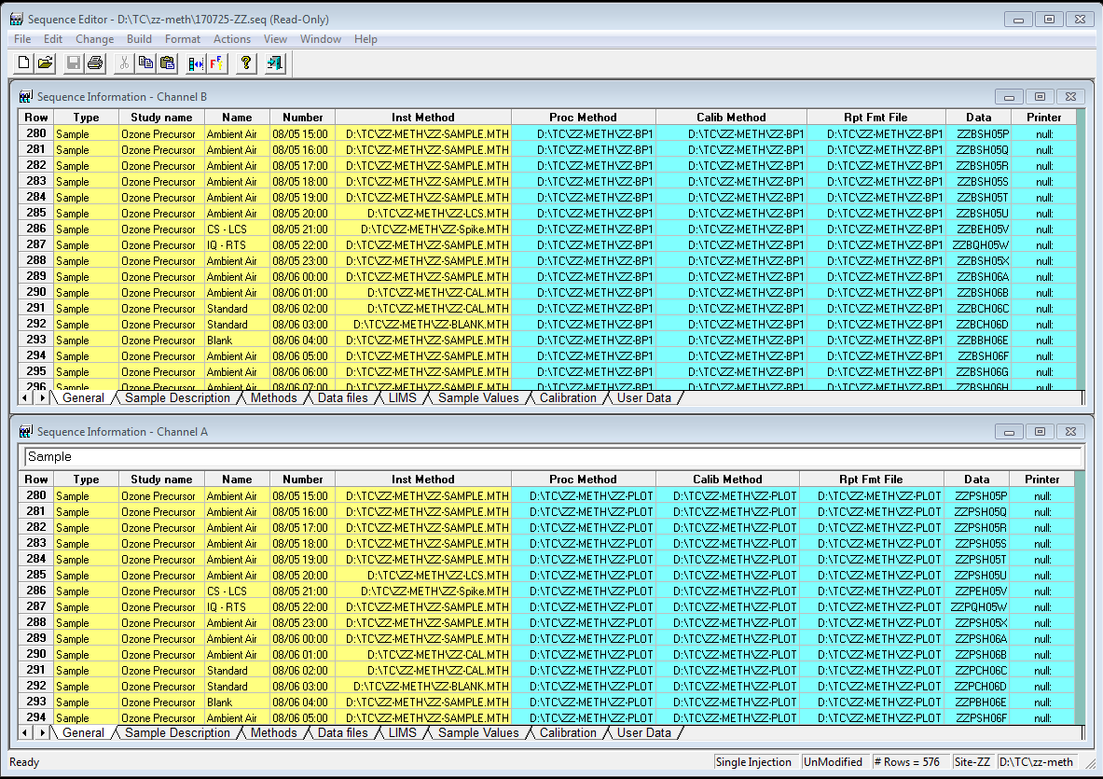1103x779 pixels.
Task: Paste rows from the clipboard
Action: click(x=167, y=63)
